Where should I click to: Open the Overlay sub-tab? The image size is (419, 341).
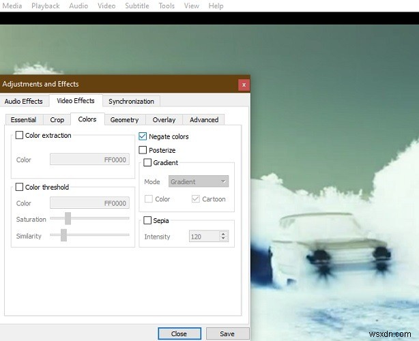click(x=164, y=119)
